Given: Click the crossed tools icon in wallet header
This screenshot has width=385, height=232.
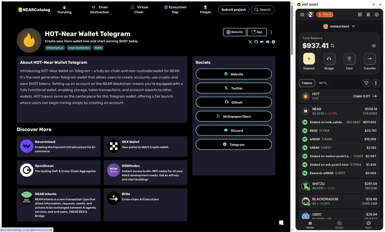Looking at the screenshot, I should coord(368,14).
